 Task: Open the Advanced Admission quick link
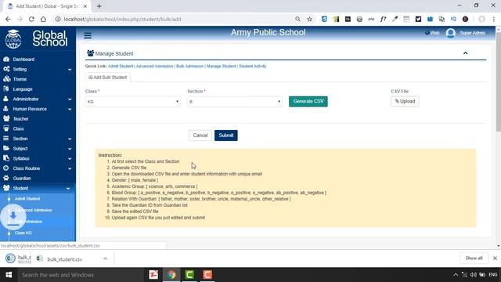pyautogui.click(x=155, y=66)
